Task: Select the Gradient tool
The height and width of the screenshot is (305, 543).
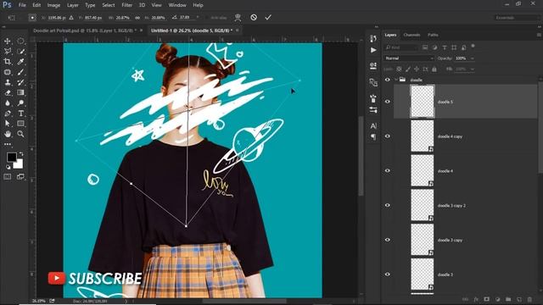Action: tap(20, 92)
